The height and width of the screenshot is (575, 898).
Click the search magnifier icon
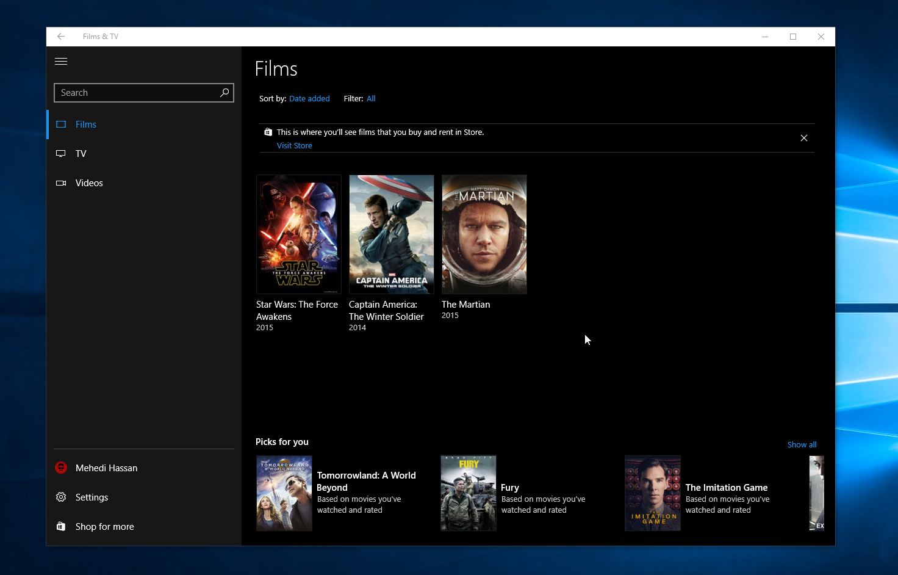pyautogui.click(x=224, y=92)
